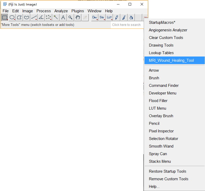Switch to Drawing Tools toolset
Screen dimensions: 205x191
[x=174, y=45]
